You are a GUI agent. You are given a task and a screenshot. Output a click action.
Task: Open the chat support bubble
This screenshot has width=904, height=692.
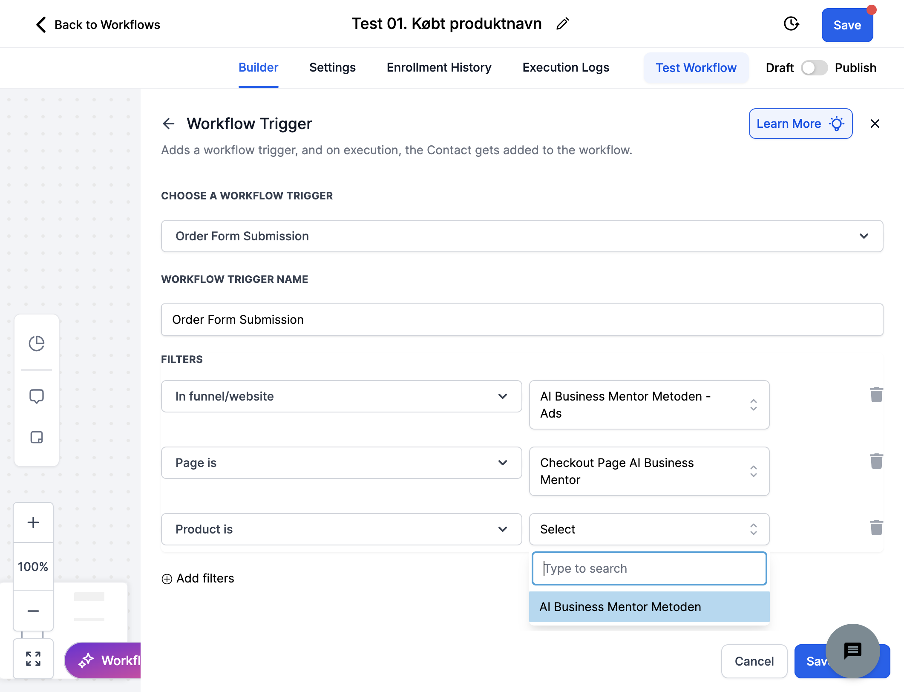click(852, 651)
